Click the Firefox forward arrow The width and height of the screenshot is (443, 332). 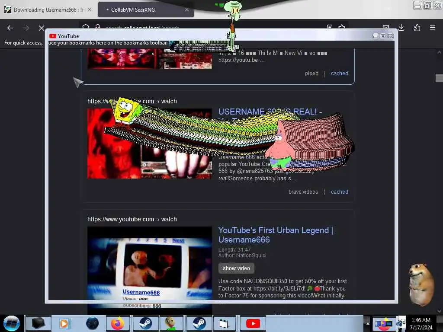26,28
